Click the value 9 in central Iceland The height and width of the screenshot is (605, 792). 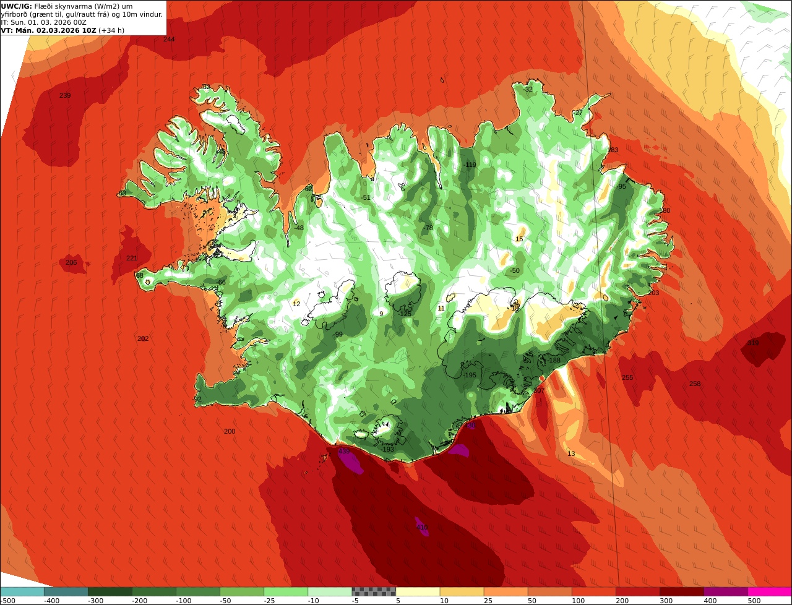381,314
